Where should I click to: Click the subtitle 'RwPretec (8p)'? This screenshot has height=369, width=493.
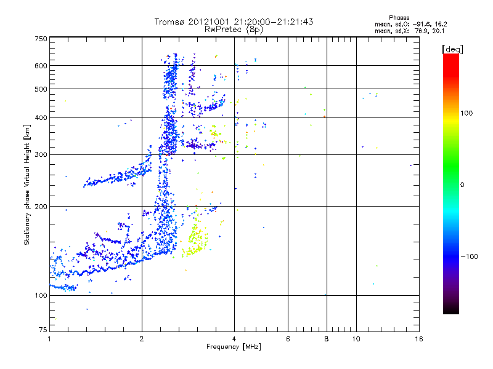234,30
